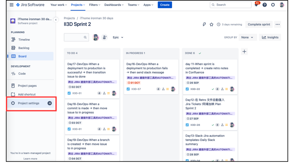Click the task type checkbox on II3D-61

(x=69, y=129)
